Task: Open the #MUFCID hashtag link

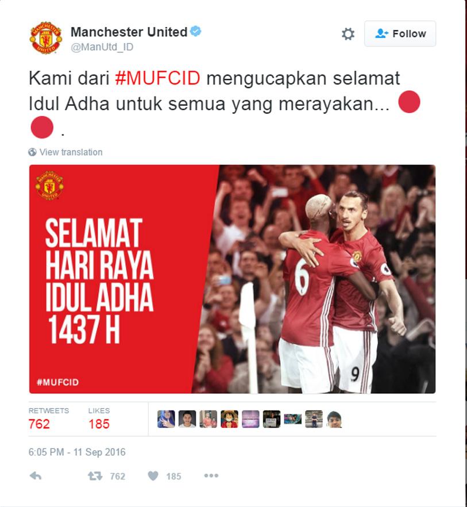Action: [x=157, y=78]
